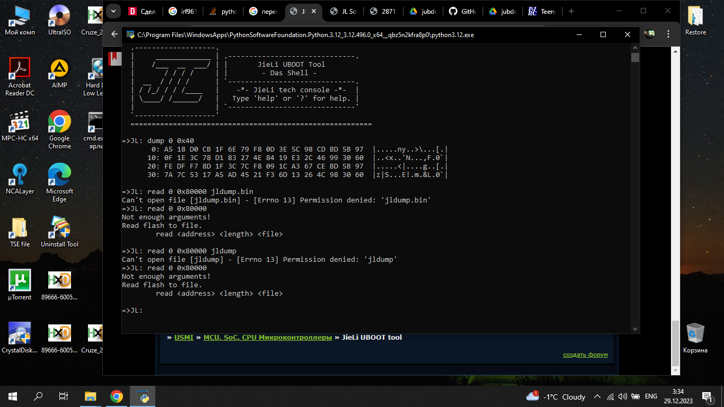Viewport: 724px width, 407px height.
Task: Click the hex dump row starting '30: 7A 7C'
Action: pos(298,174)
